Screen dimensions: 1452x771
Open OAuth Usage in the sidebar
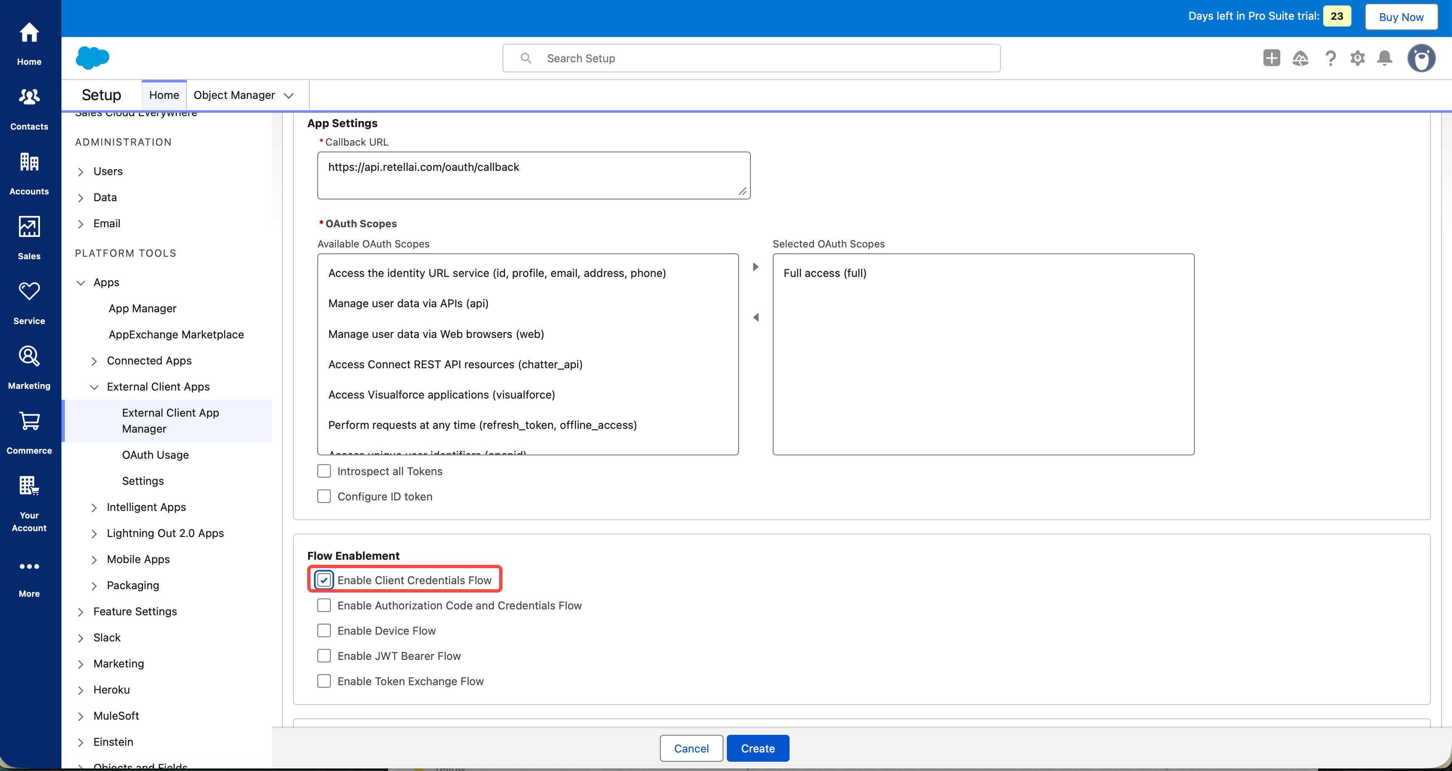(156, 455)
